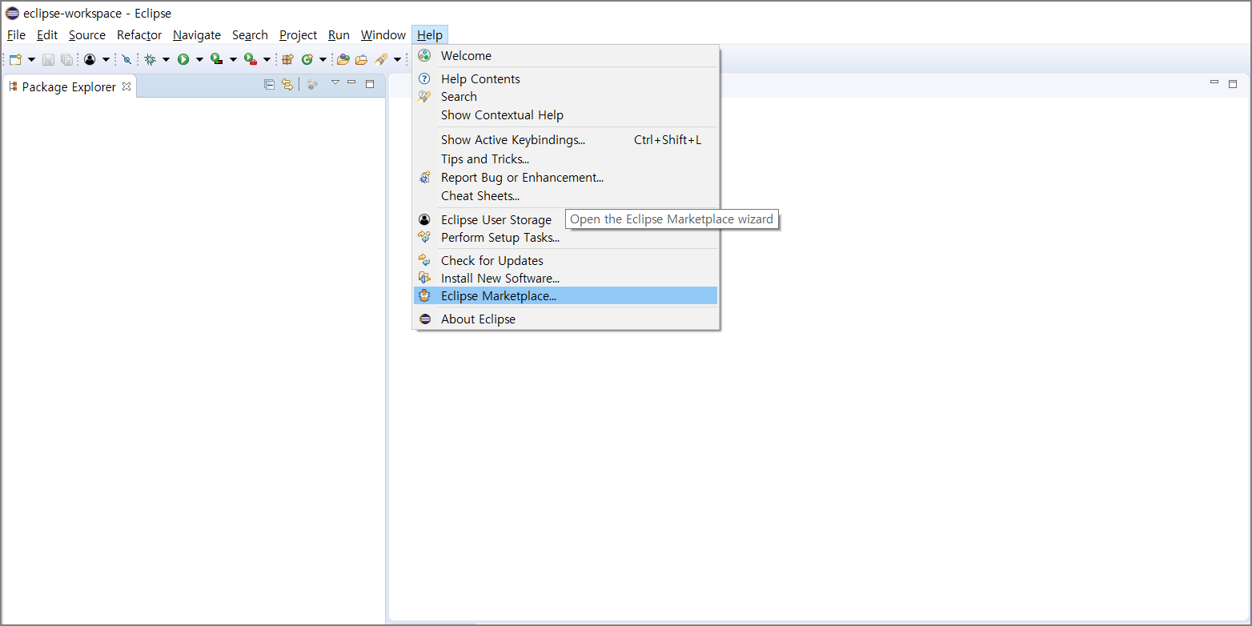Viewport: 1252px width, 626px height.
Task: Choose Perform Setup Tasks... entry
Action: (x=566, y=238)
